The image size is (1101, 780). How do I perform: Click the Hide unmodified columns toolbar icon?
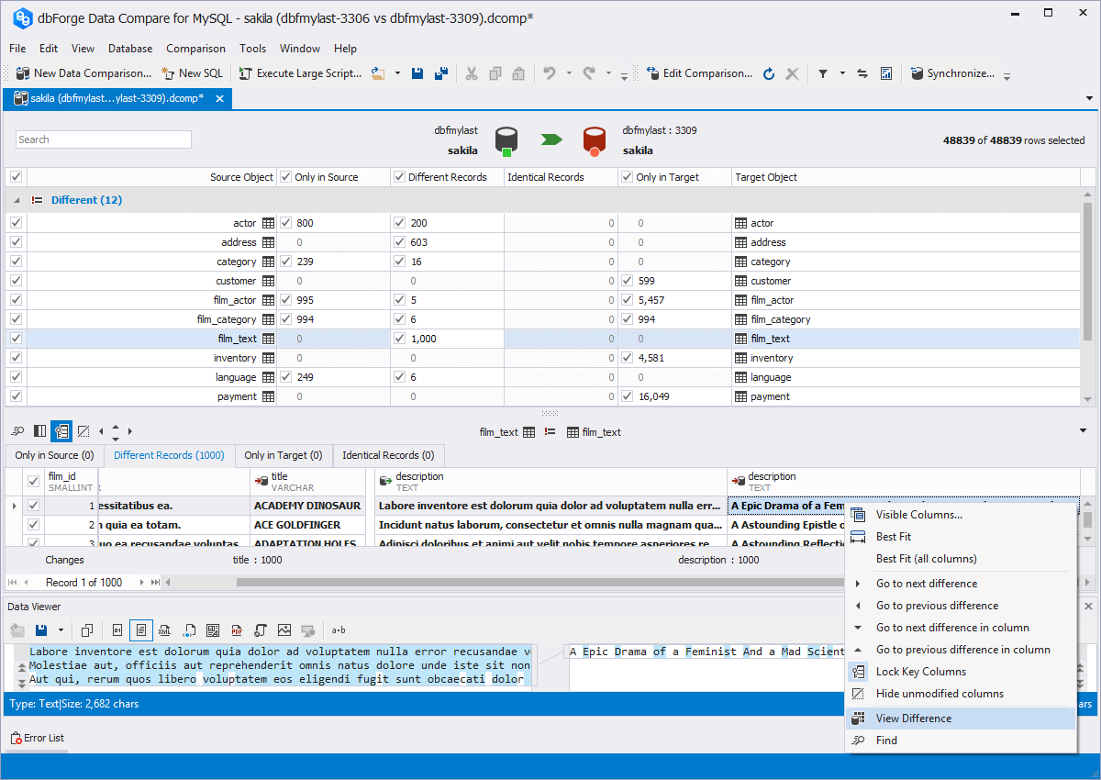(83, 430)
